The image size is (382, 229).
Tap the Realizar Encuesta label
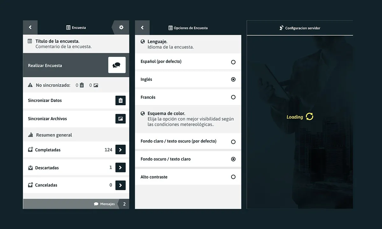point(45,66)
